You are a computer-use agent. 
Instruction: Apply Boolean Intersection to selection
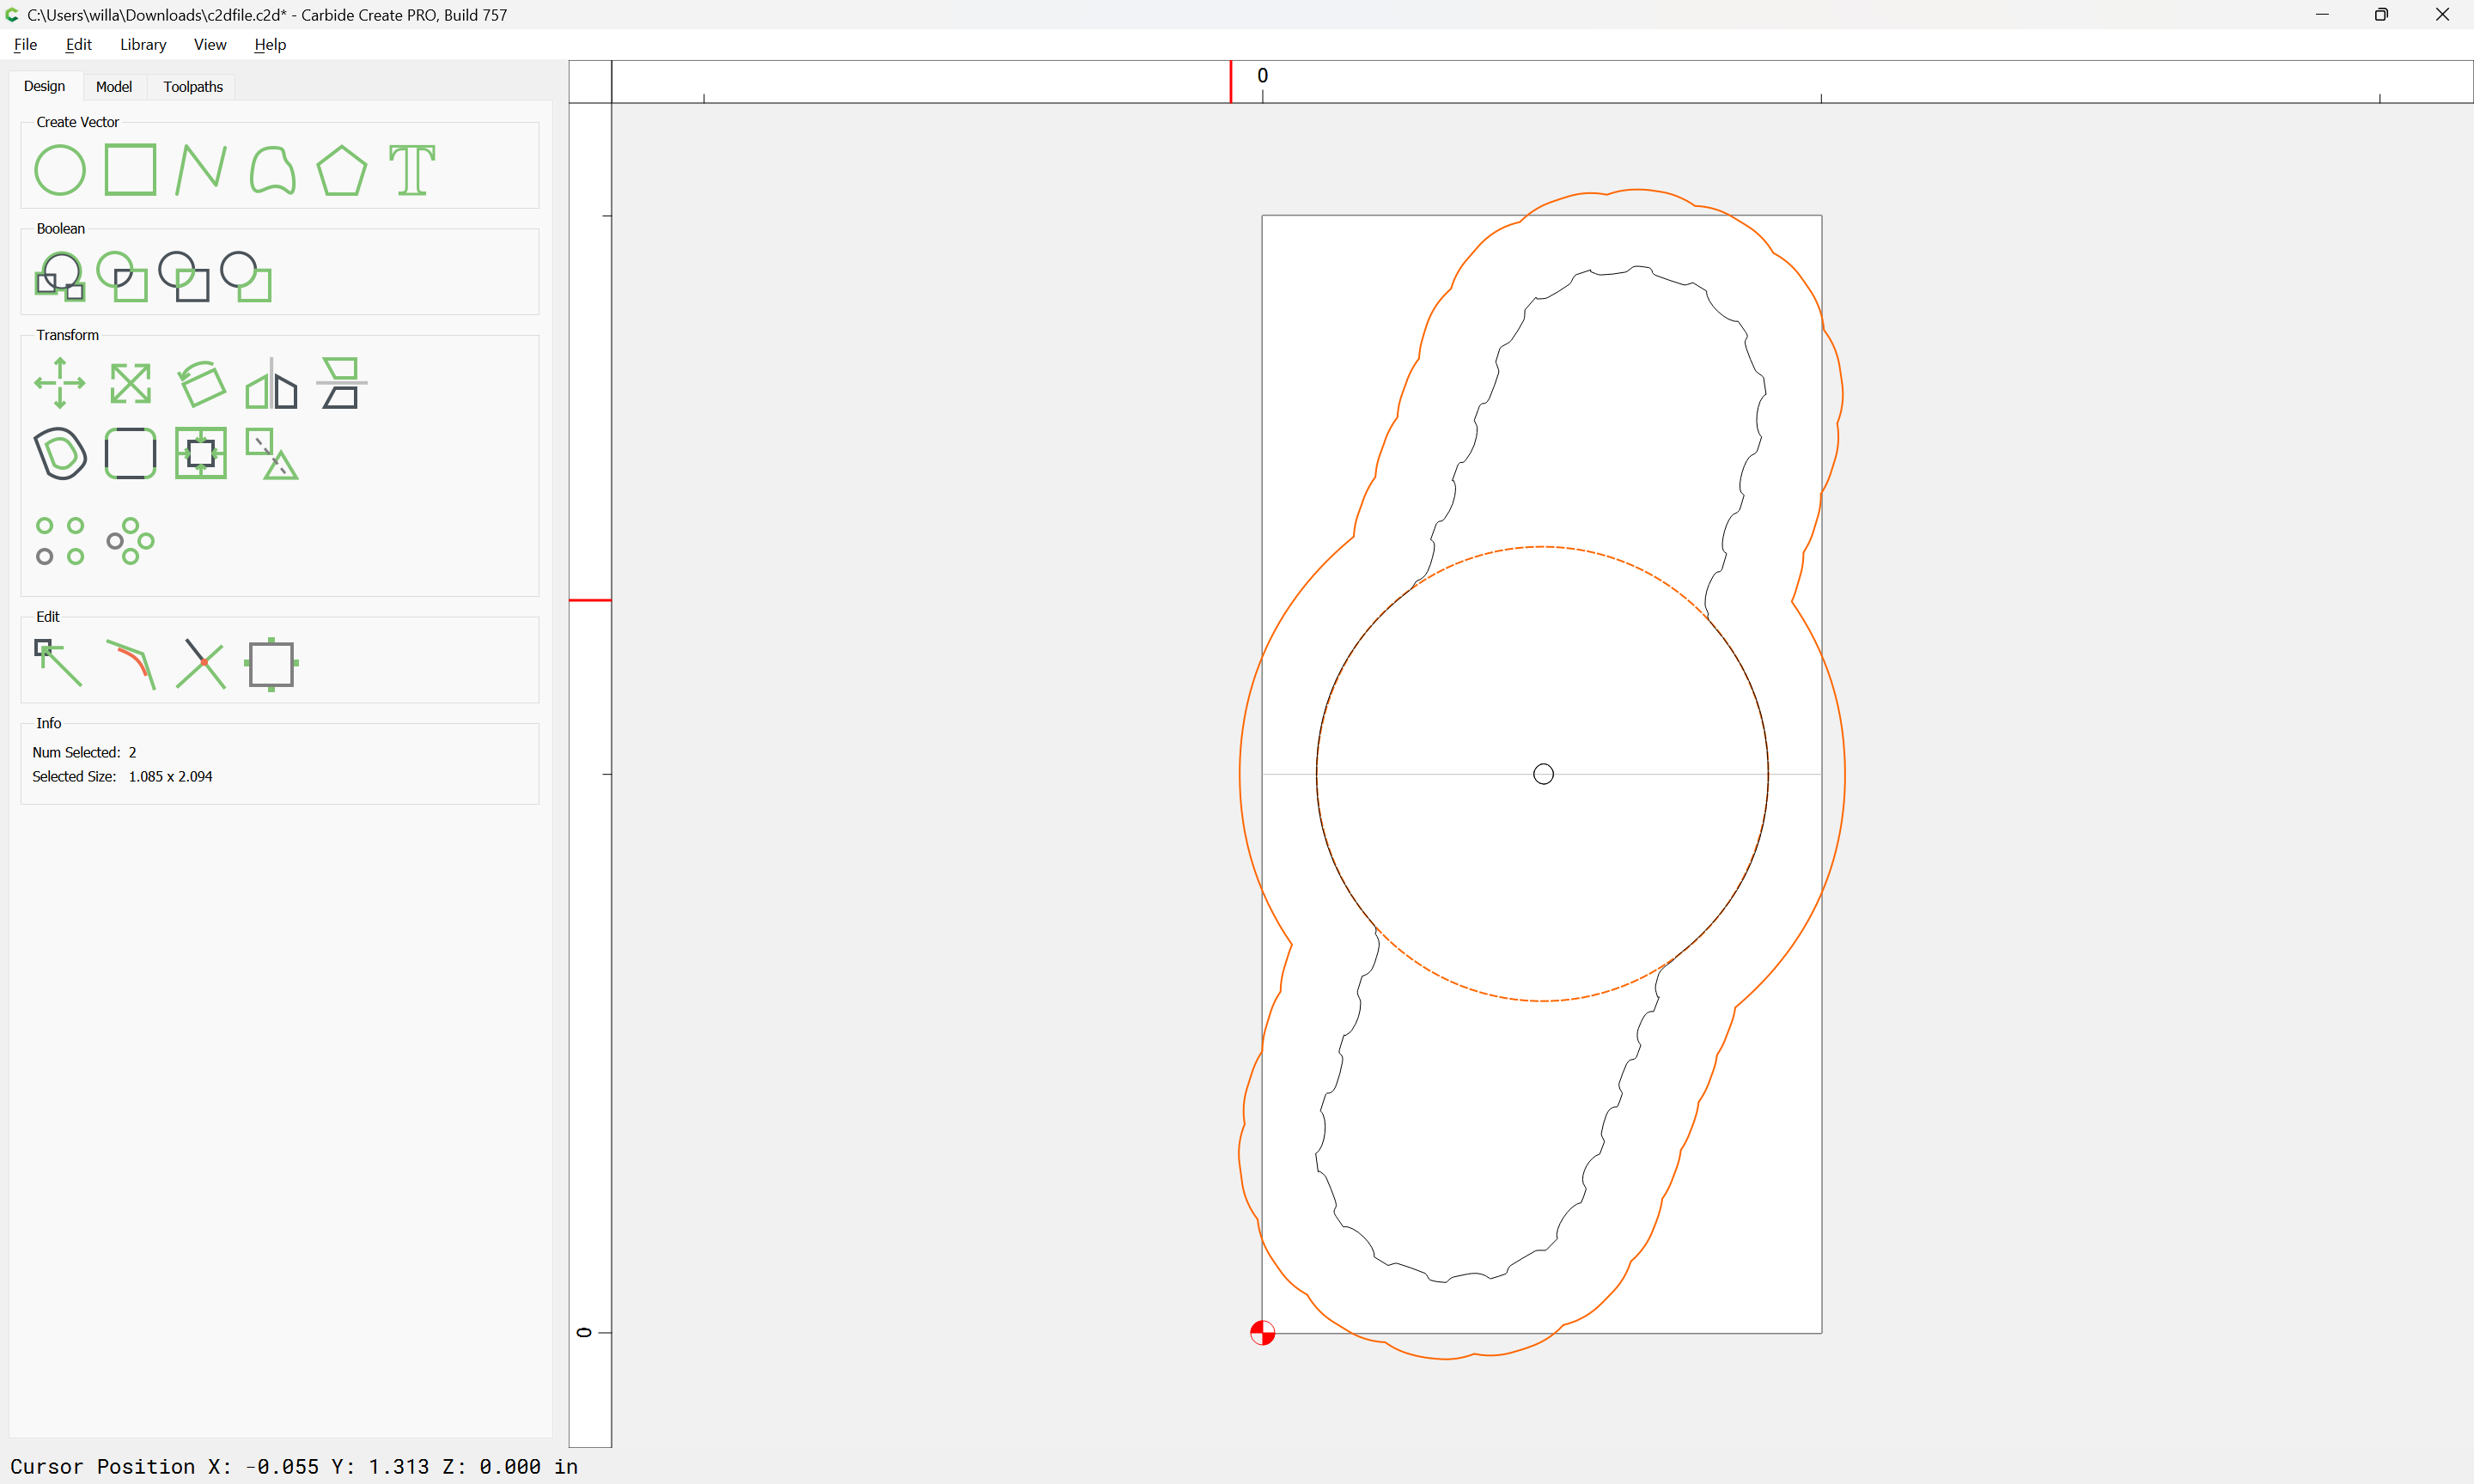tap(122, 276)
